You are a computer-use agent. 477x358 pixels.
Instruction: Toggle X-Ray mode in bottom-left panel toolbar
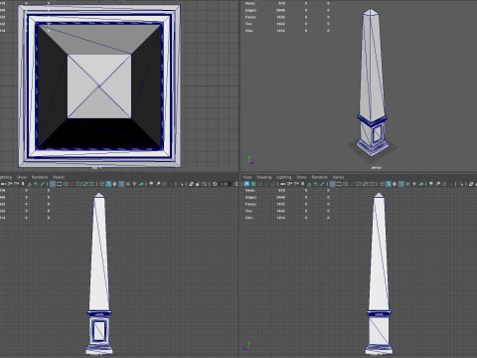click(191, 184)
